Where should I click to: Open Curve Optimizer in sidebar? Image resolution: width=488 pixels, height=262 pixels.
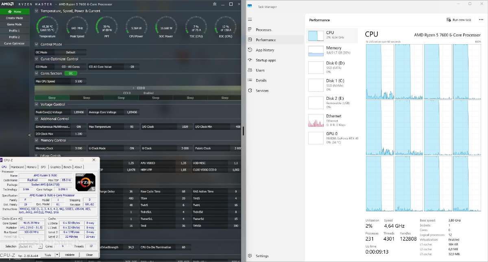[14, 43]
